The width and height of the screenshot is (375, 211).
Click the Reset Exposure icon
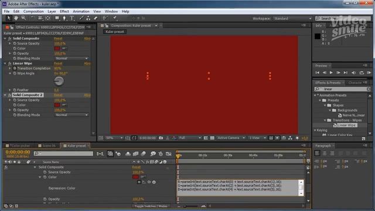(x=297, y=138)
